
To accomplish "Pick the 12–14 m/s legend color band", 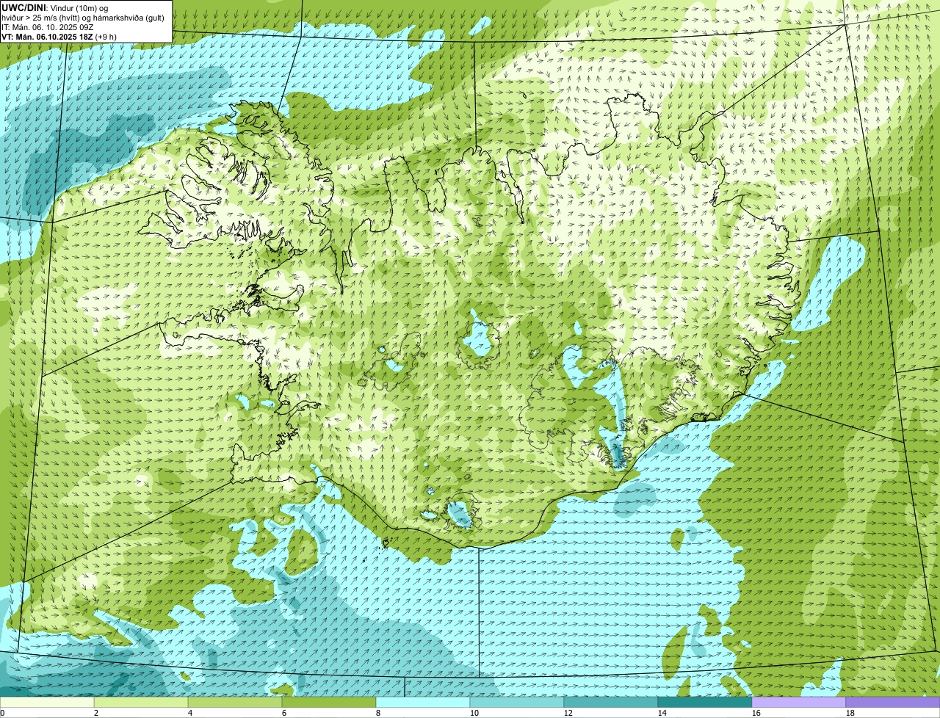I will [x=611, y=702].
